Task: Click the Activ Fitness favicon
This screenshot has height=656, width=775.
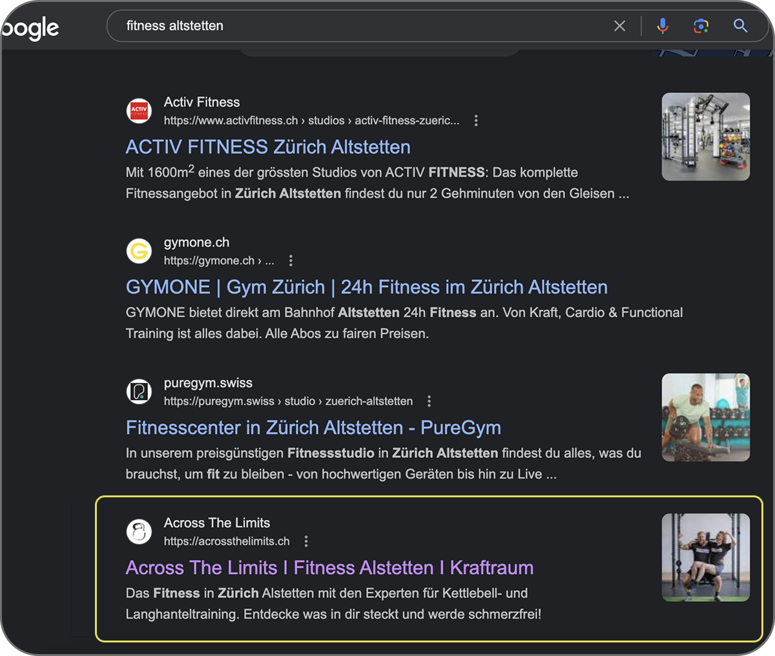Action: (139, 110)
